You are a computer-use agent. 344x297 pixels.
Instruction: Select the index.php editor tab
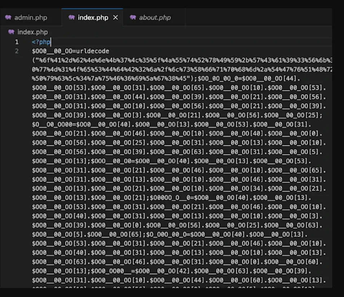[92, 18]
